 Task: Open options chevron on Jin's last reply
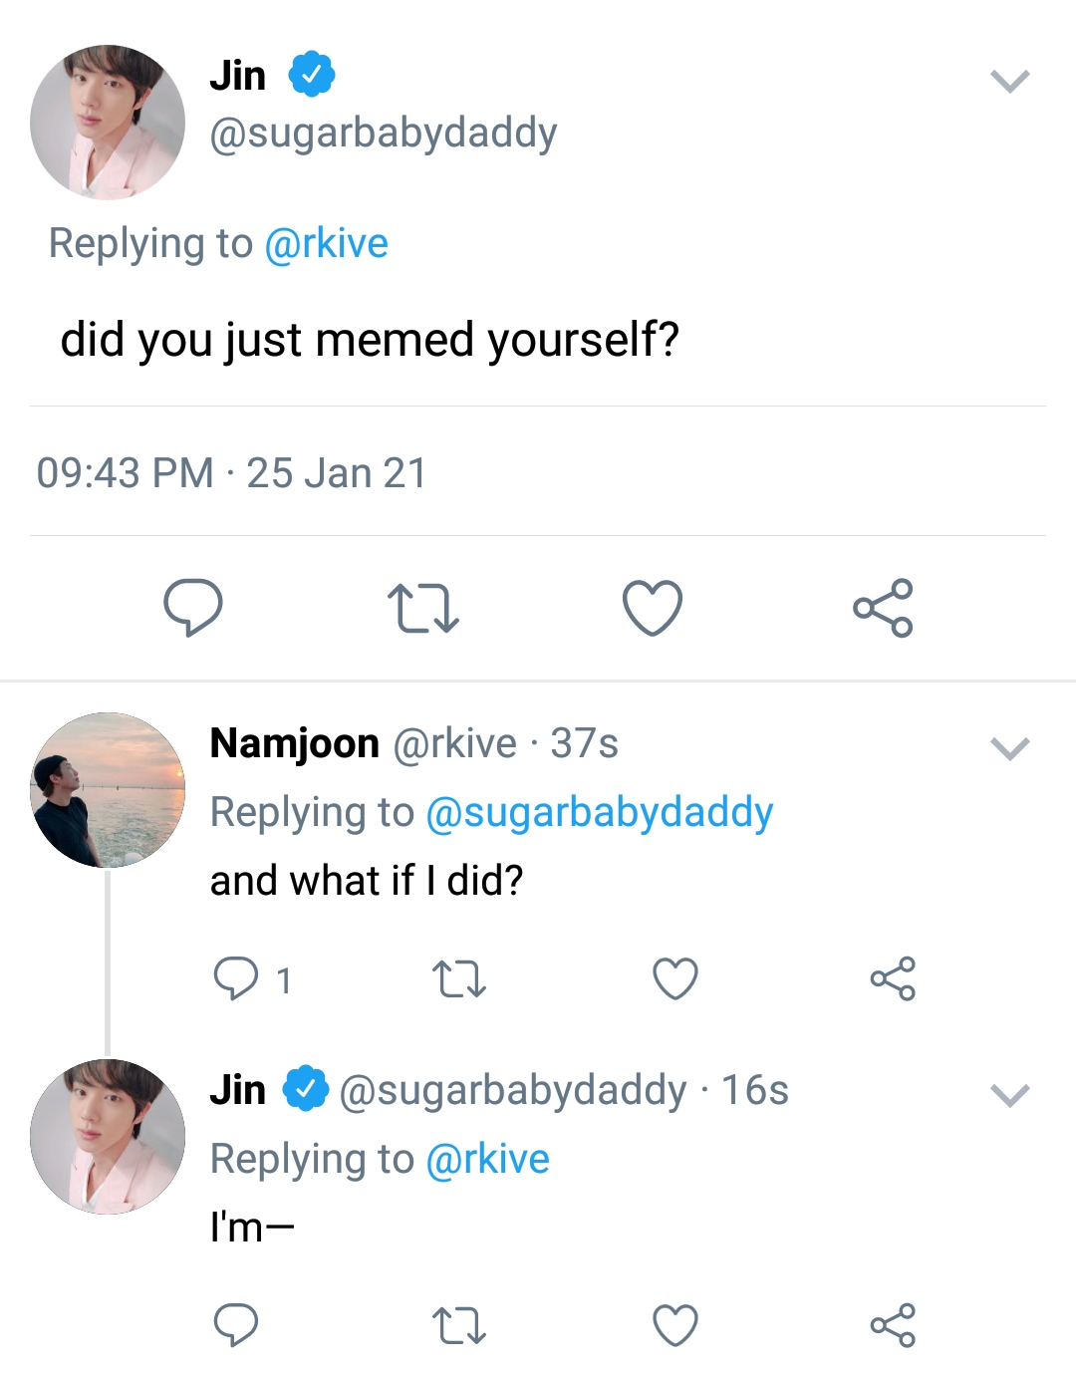tap(1010, 1096)
